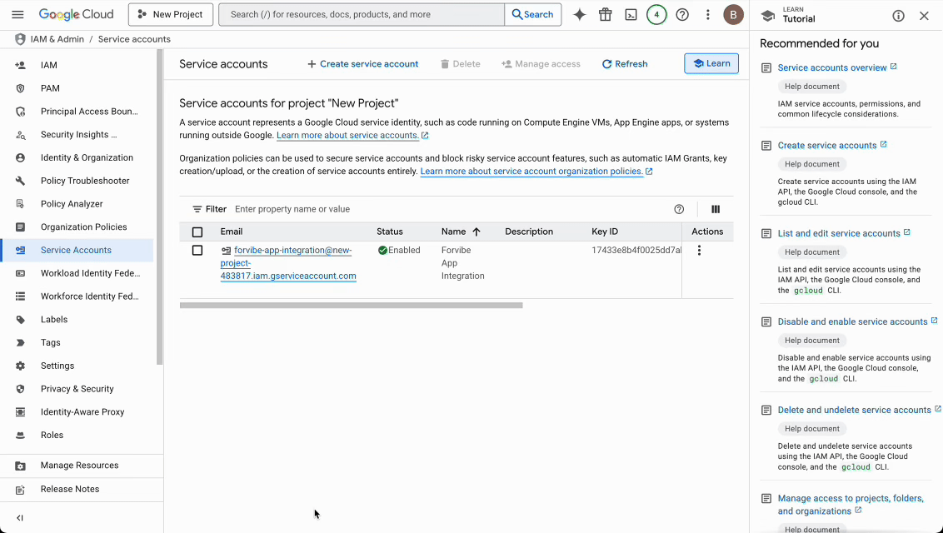Open Actions menu for forvibe-app-integration row
The image size is (943, 533).
click(699, 250)
